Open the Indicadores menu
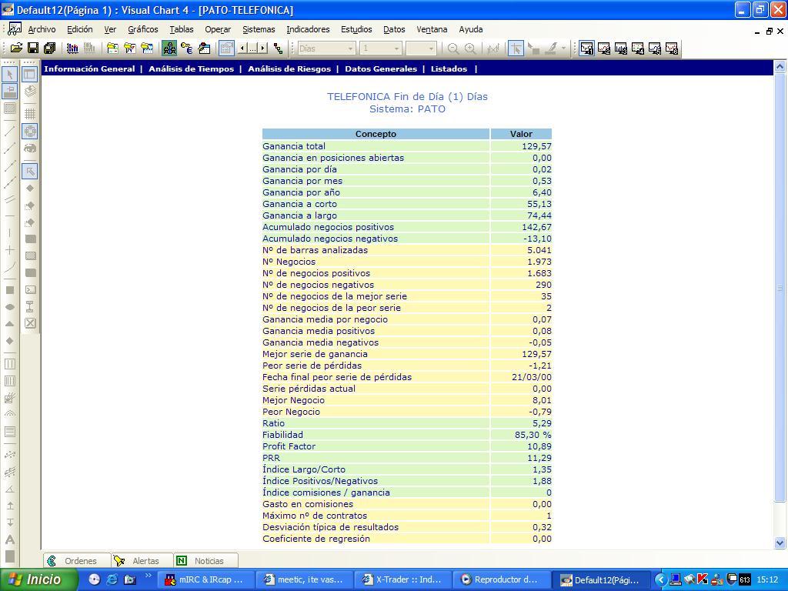 pos(308,30)
